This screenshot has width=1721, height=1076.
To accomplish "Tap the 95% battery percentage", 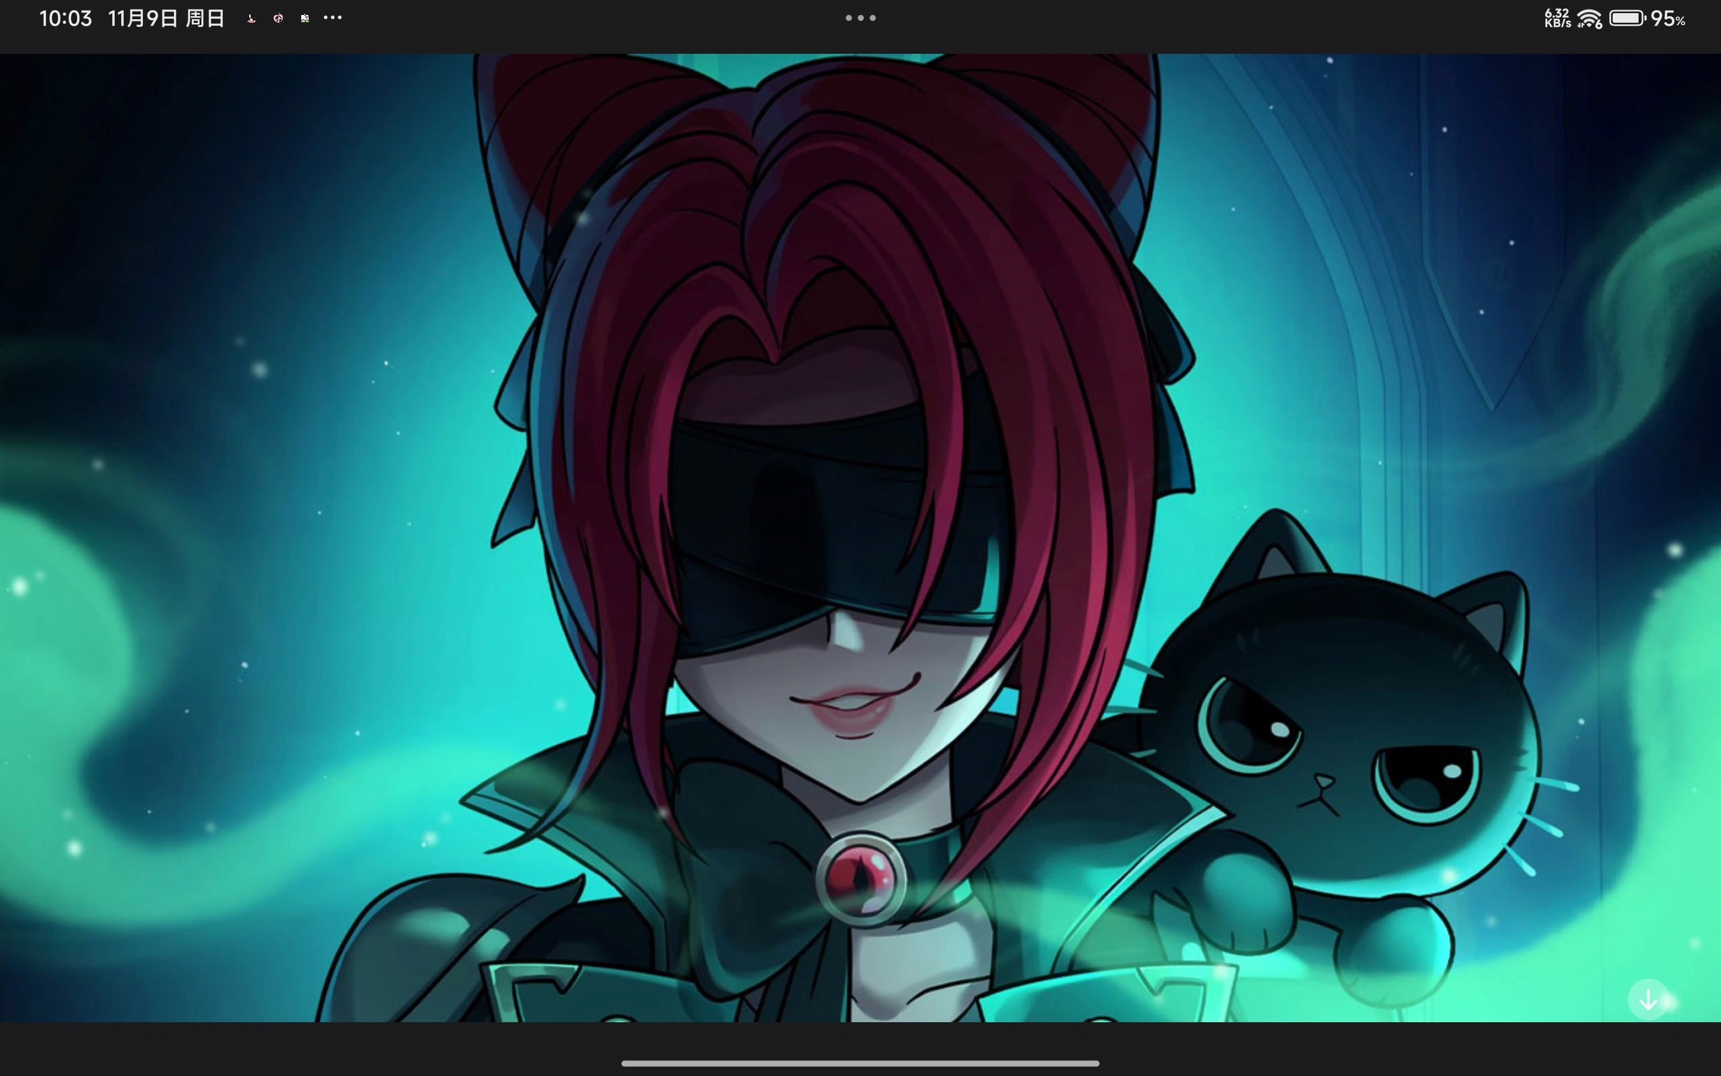I will pos(1668,19).
